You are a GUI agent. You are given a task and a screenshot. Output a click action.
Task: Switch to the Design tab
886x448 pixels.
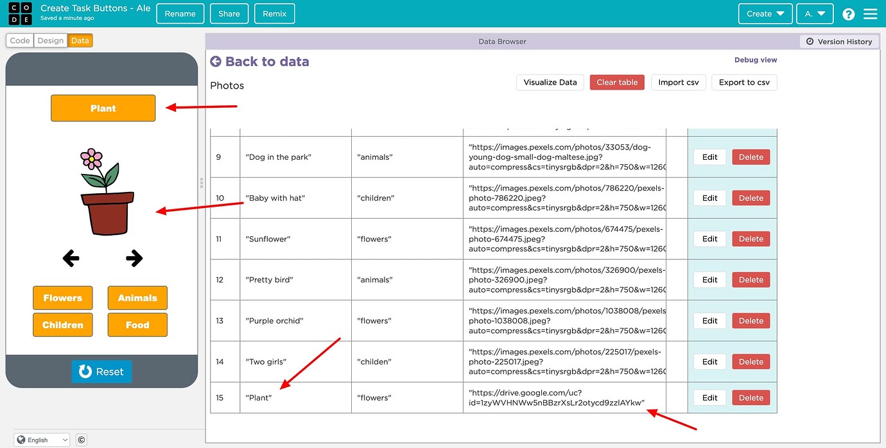(50, 40)
